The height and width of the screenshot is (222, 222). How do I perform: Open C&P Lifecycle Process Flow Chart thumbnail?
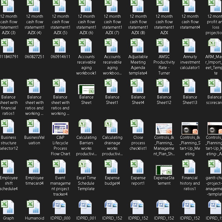click(x=60, y=128)
